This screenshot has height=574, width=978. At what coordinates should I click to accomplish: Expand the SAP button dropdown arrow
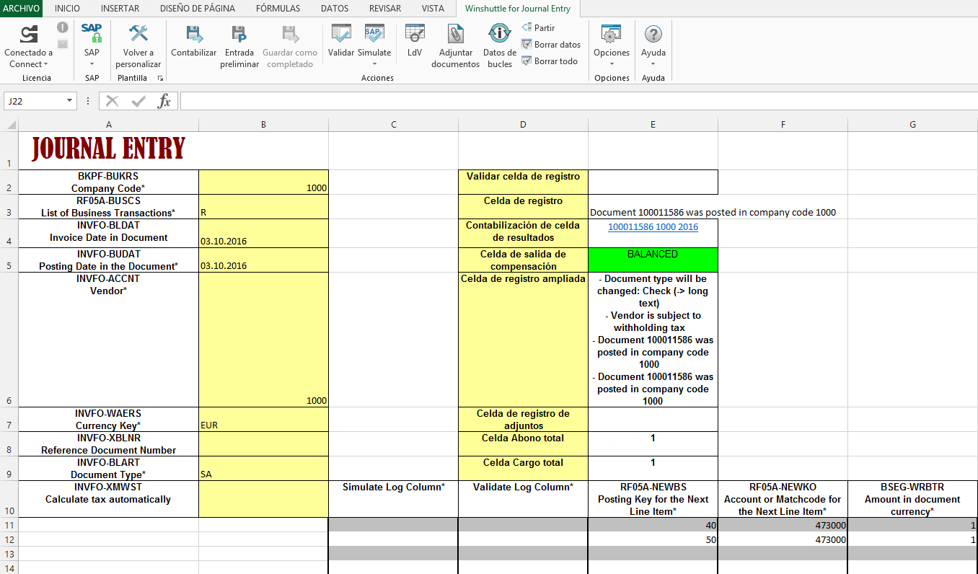pos(92,64)
